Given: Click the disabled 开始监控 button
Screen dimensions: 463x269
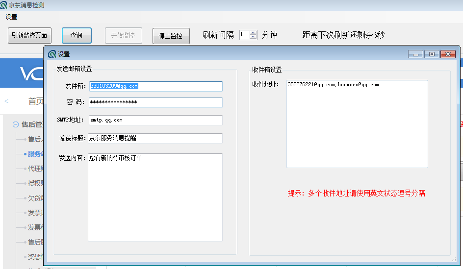Looking at the screenshot, I should pyautogui.click(x=124, y=35).
